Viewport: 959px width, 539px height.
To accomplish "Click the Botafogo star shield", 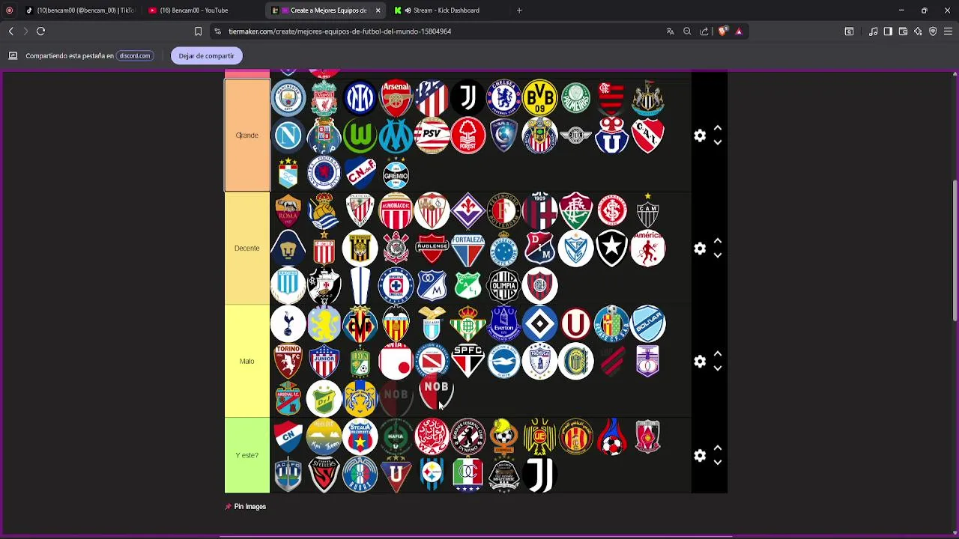I will (x=611, y=249).
